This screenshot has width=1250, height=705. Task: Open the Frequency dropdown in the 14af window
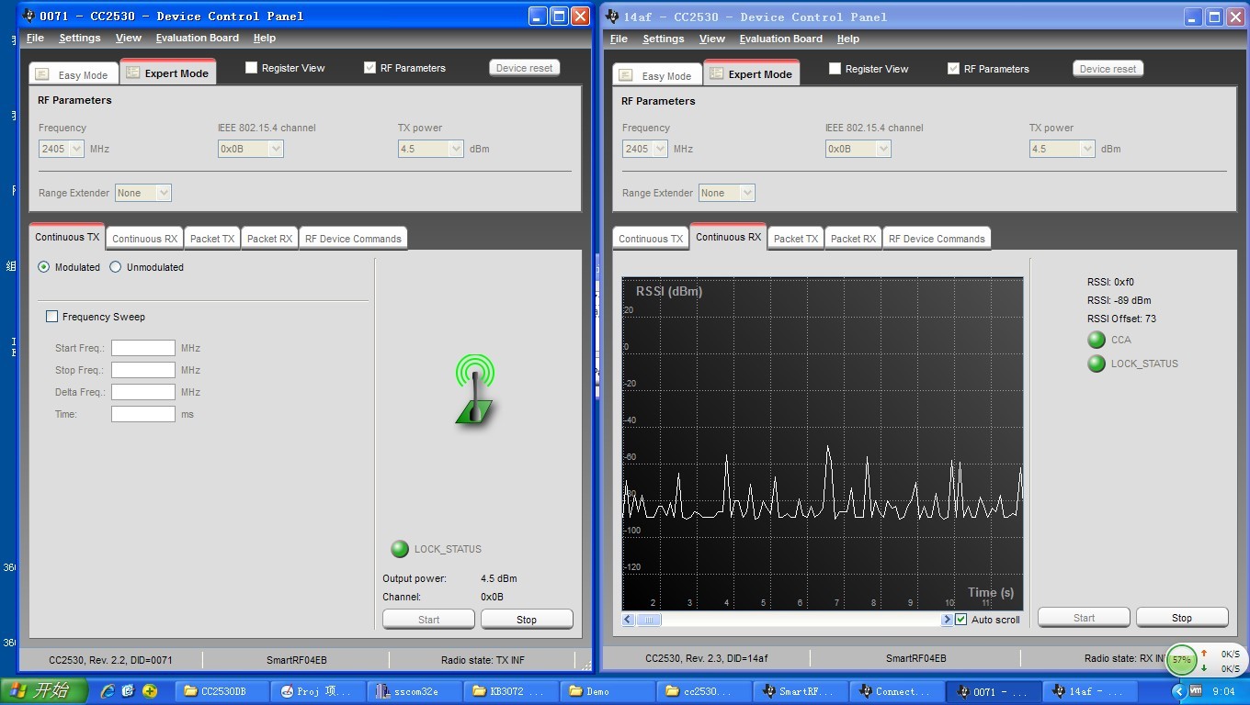click(644, 149)
